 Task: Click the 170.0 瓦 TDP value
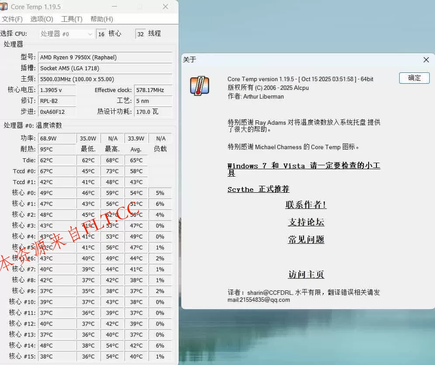153,112
